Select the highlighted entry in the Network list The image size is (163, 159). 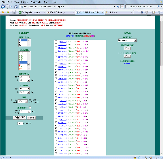coord(23,40)
